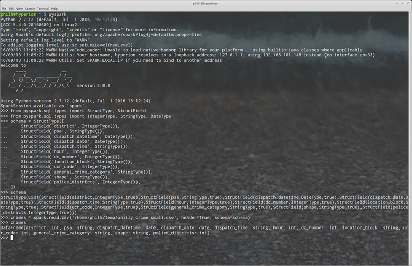Screen dimensions: 412x266
Task: Click the 'DataFrame[district: int' output line
Action: 204,231
